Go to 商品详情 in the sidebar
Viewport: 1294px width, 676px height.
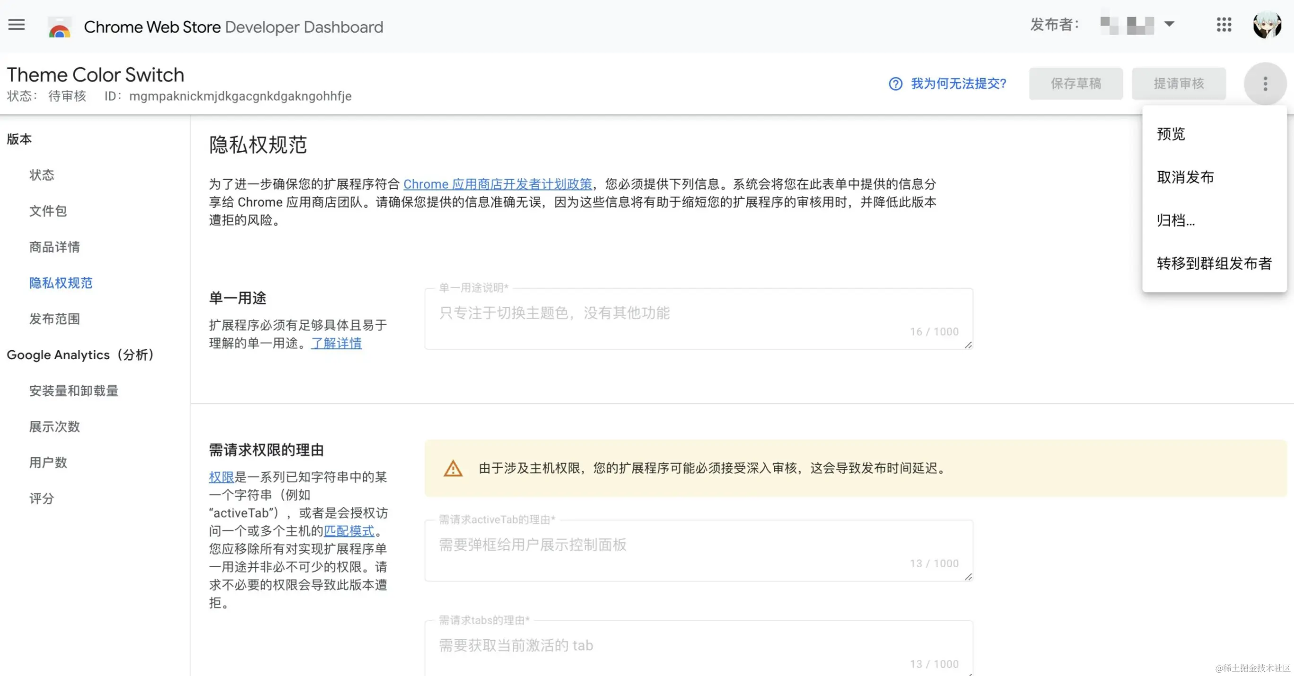tap(54, 247)
